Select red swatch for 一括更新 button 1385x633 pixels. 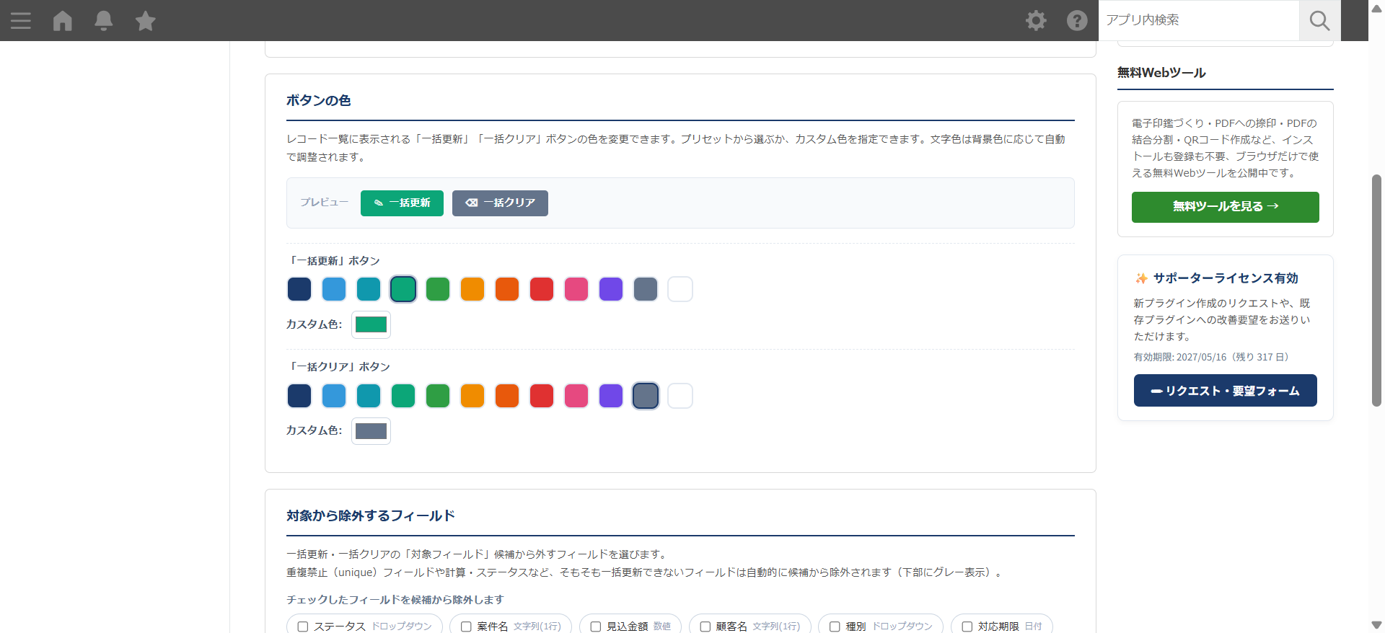(x=542, y=289)
